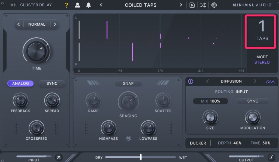Click the SYNC button in the Diffusion panel
Screen dimensions: 279x162
click(253, 101)
